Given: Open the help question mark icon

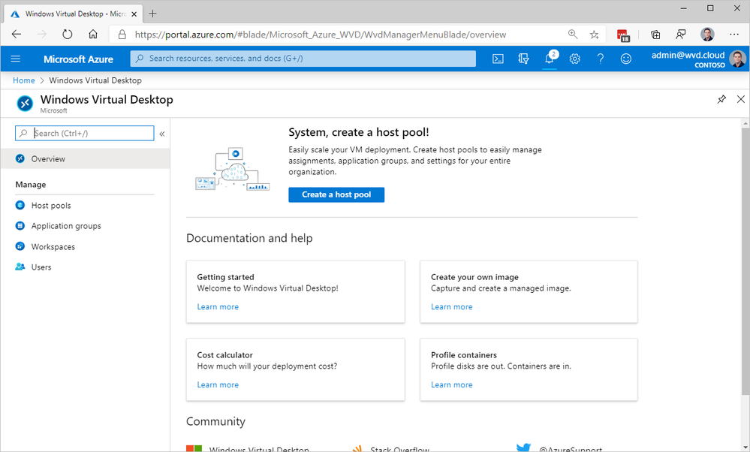Looking at the screenshot, I should [601, 59].
